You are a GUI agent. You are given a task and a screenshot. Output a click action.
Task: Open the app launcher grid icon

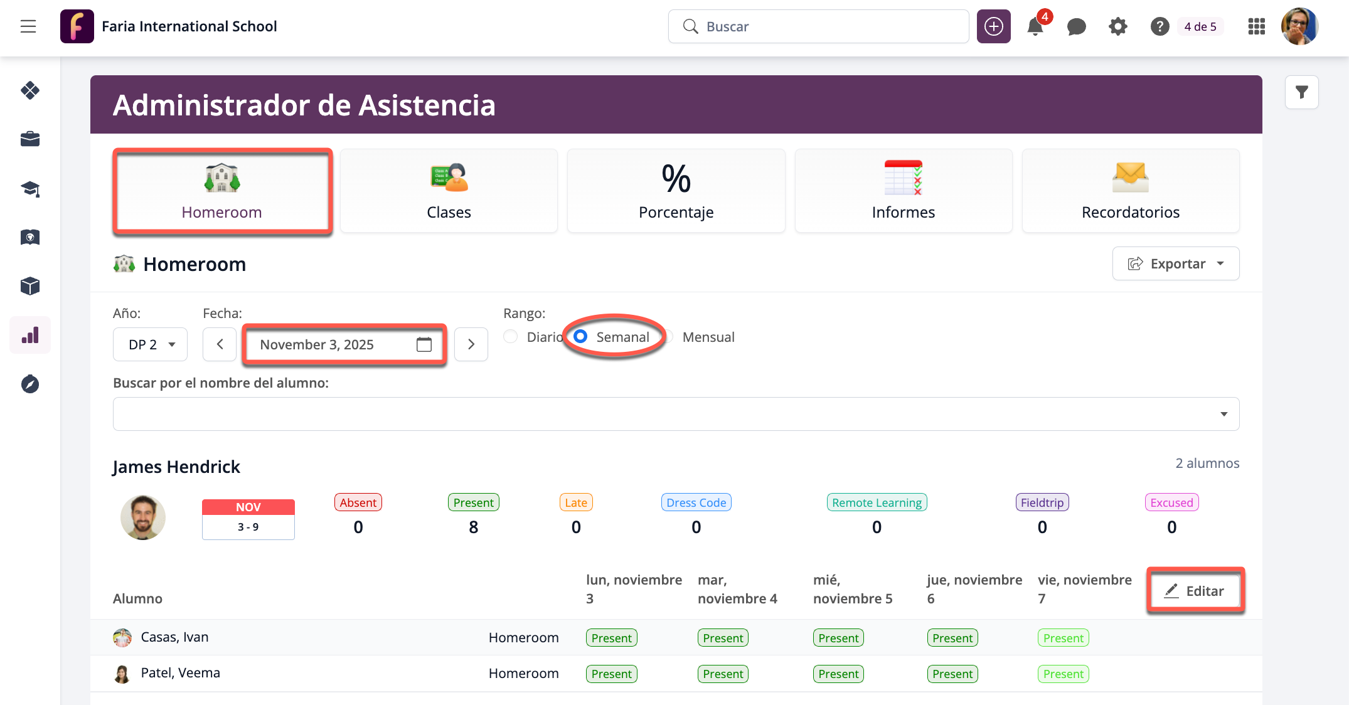point(1256,26)
